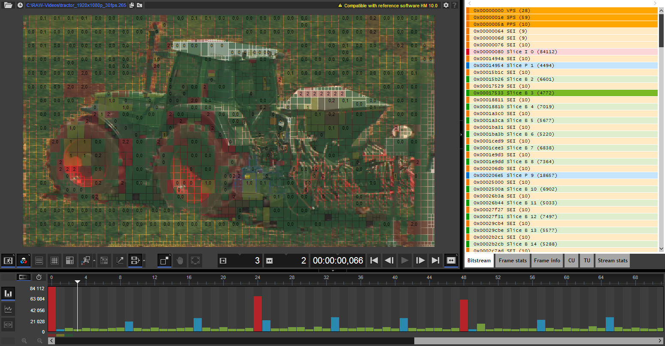Screen dimensions: 665x346
Task: Step forward to the next frame
Action: (420, 261)
